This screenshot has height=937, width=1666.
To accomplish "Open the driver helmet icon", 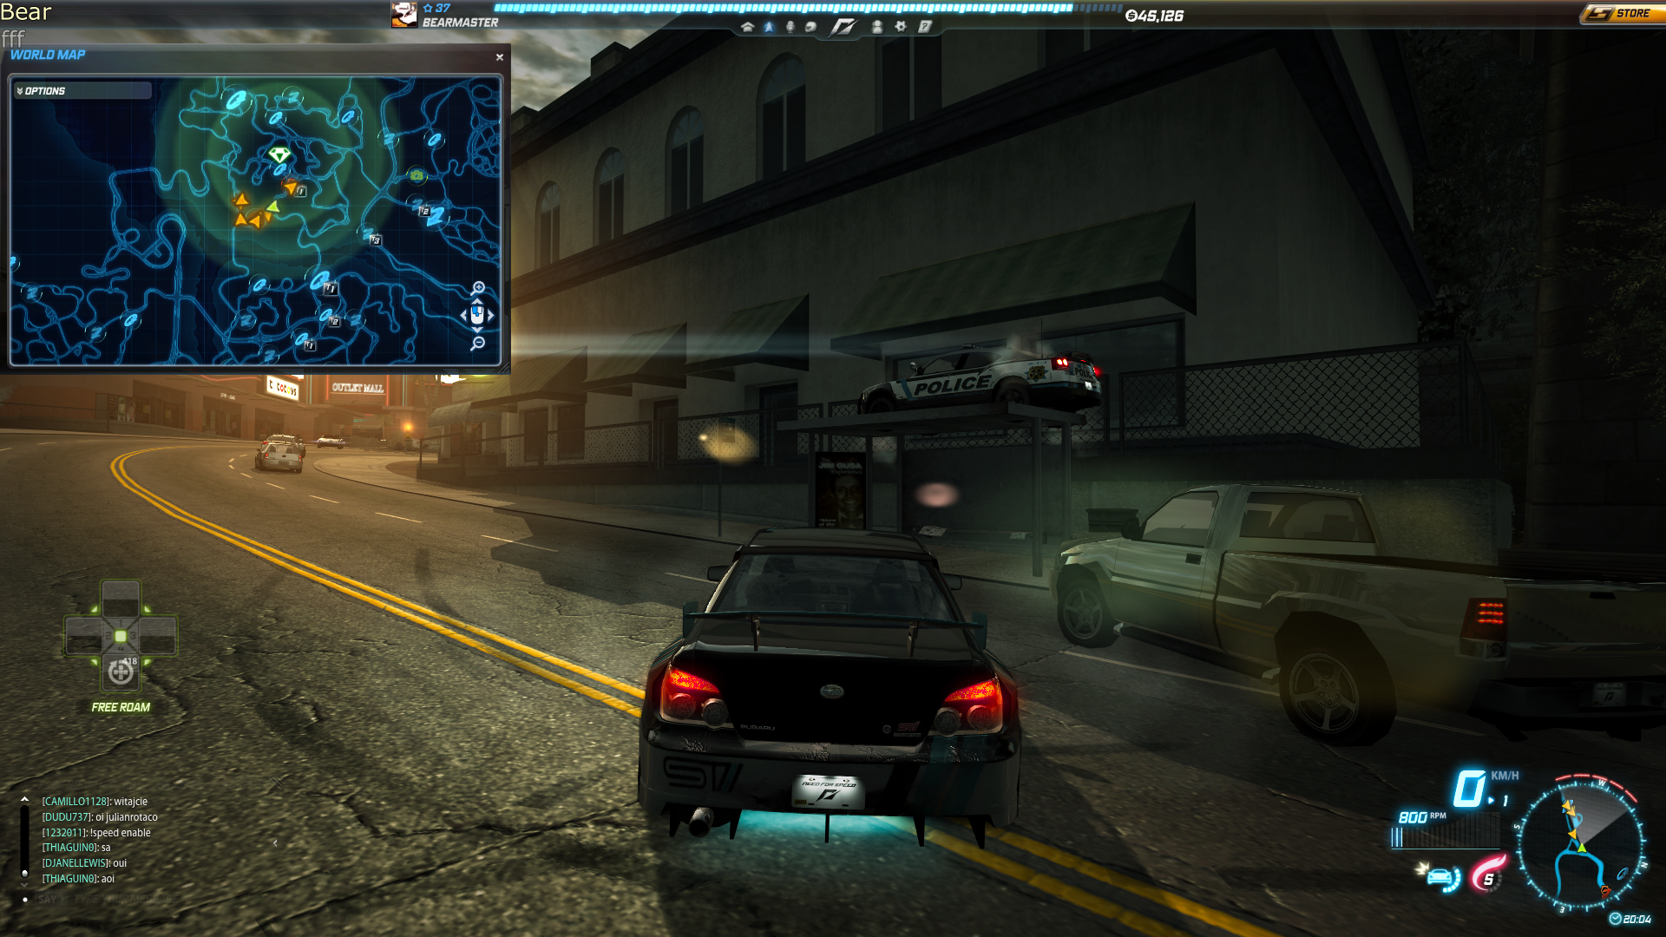I will pyautogui.click(x=810, y=27).
